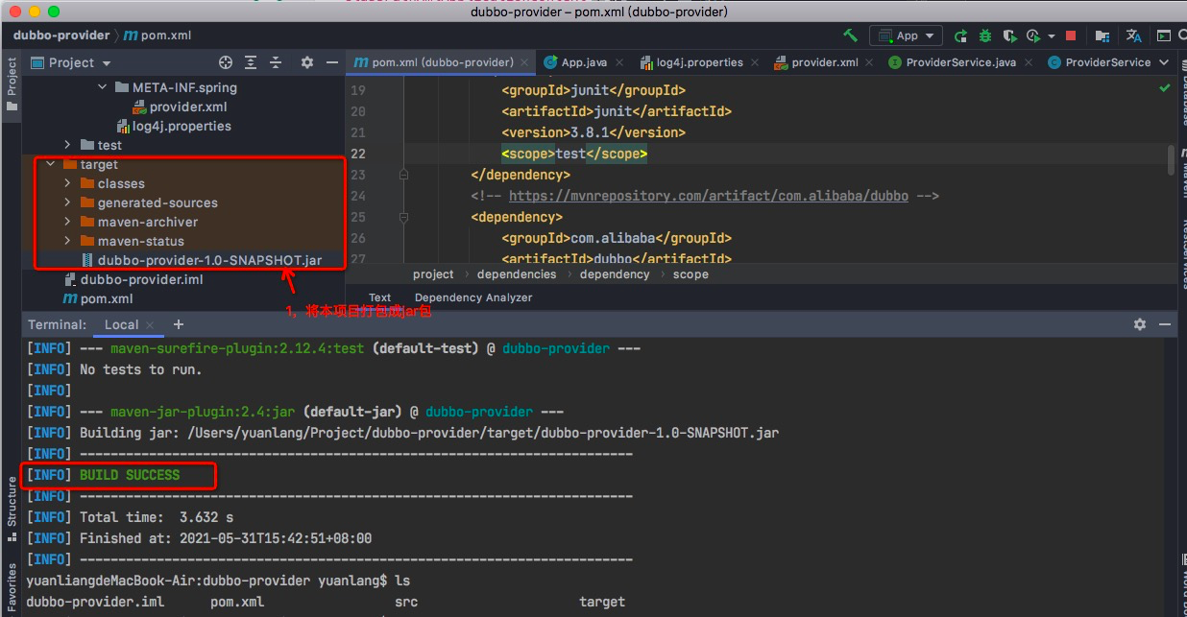Click the Build Project hammer icon
1187x617 pixels.
click(850, 36)
